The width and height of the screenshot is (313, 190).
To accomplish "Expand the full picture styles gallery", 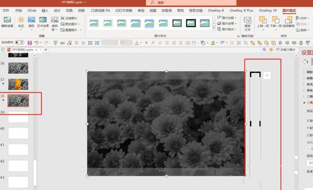I will click(214, 29).
